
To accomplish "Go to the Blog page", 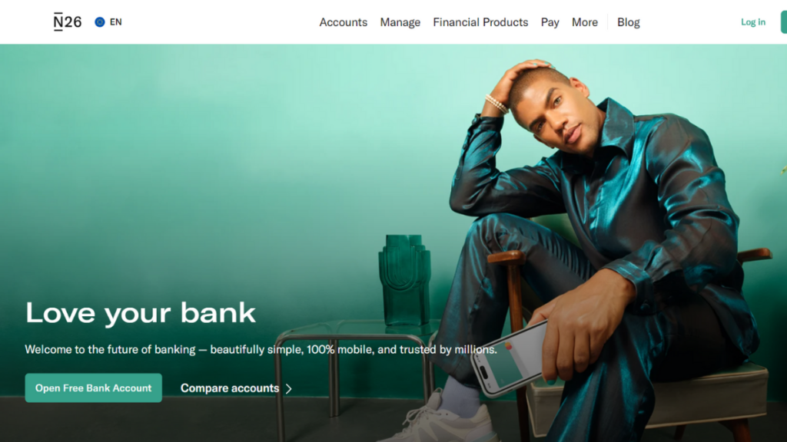I will [629, 22].
